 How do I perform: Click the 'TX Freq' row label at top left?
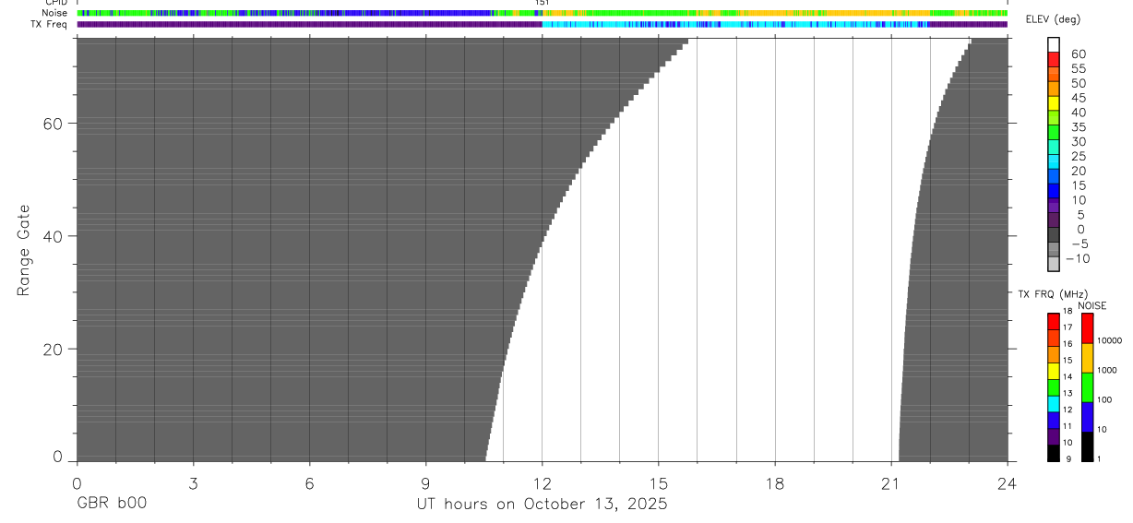pos(49,24)
